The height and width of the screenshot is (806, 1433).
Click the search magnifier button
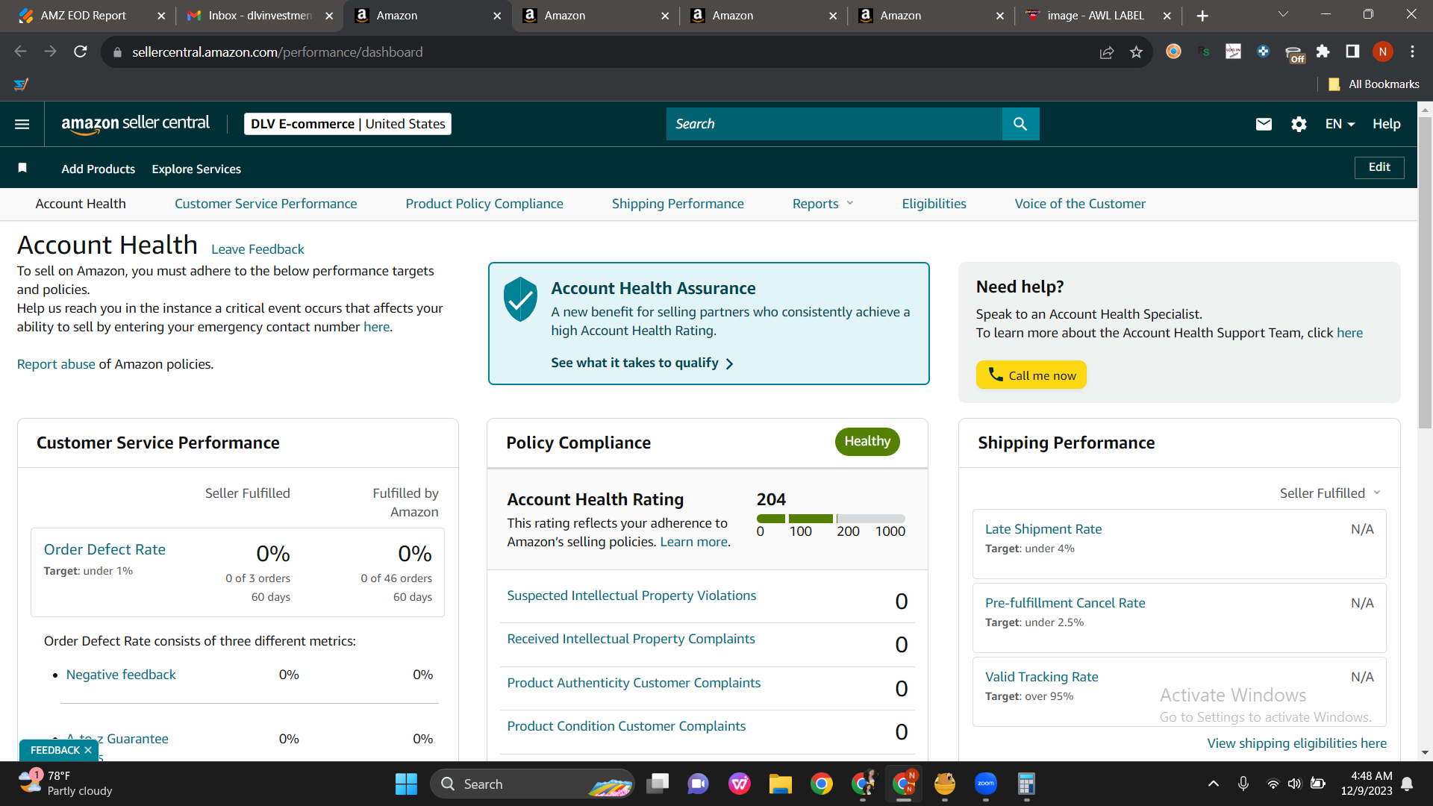click(x=1020, y=124)
